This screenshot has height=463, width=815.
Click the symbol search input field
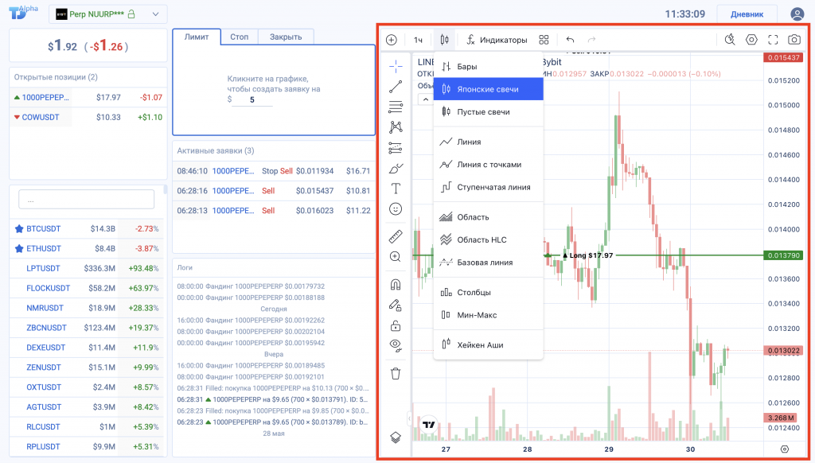[x=86, y=200]
